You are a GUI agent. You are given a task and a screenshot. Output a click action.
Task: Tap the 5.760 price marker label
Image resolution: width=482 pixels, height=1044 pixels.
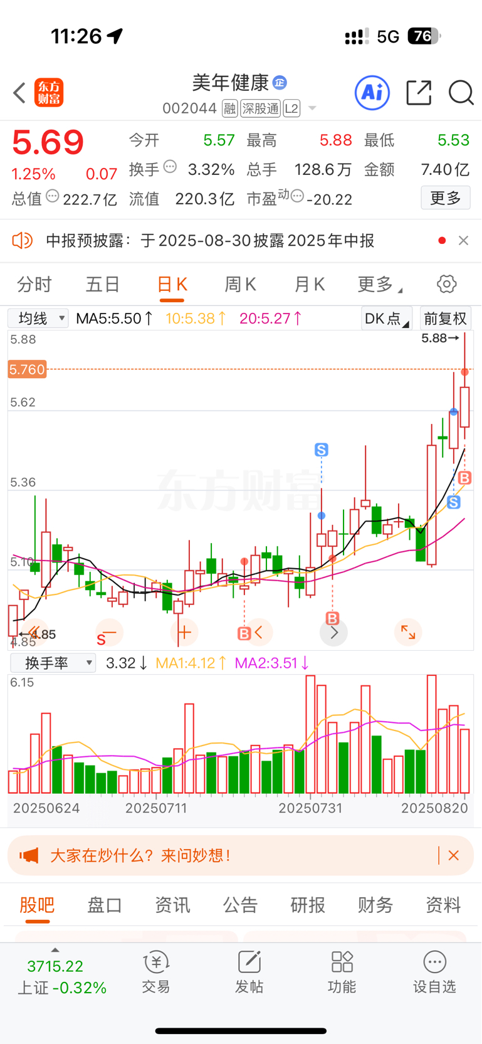[x=27, y=369]
